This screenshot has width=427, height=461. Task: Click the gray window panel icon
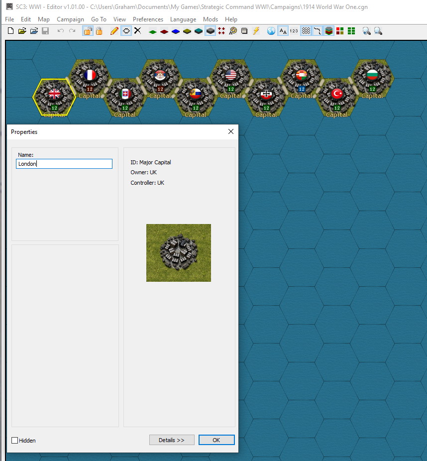(x=244, y=31)
